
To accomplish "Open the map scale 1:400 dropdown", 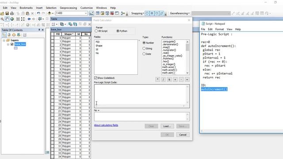I will 86,13.
